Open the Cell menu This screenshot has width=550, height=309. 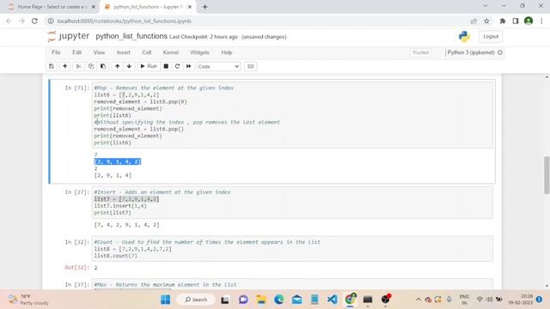pos(147,52)
